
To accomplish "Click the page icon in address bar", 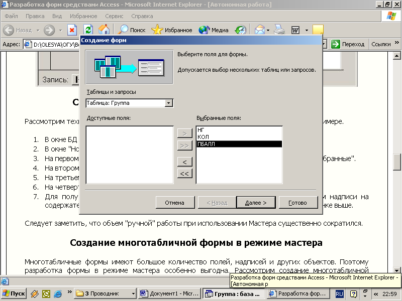I will pos(28,44).
